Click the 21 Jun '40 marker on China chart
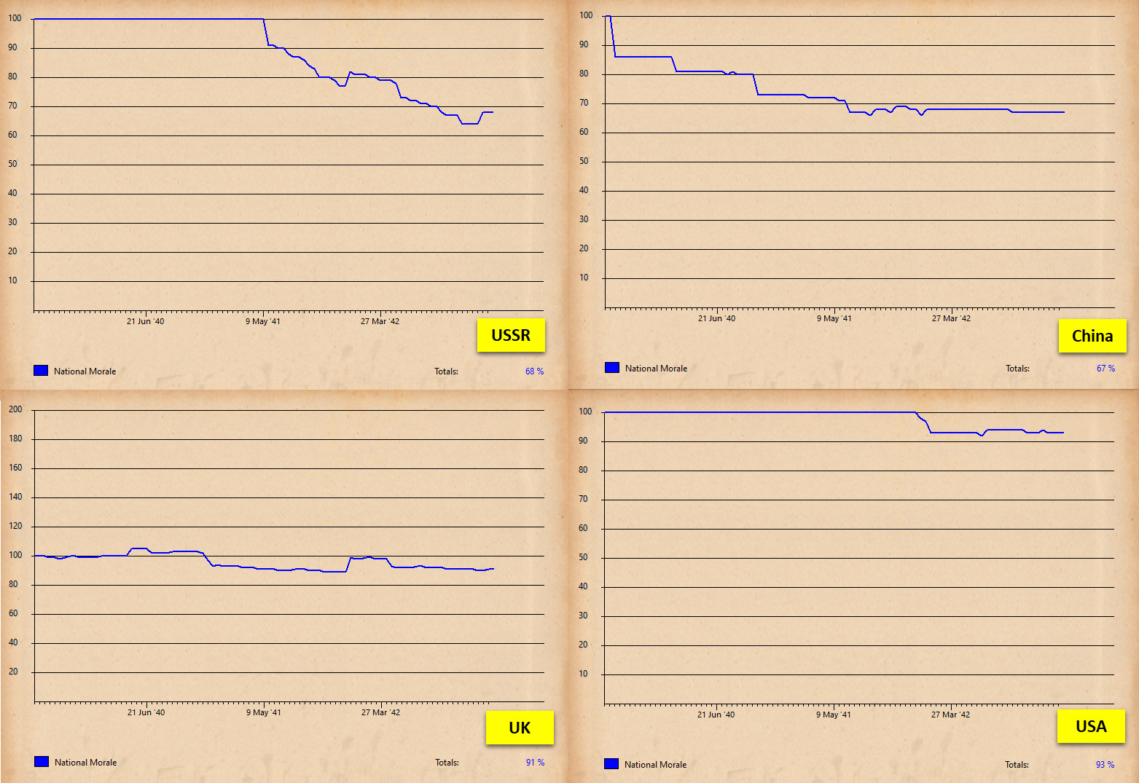This screenshot has width=1139, height=783. click(716, 318)
